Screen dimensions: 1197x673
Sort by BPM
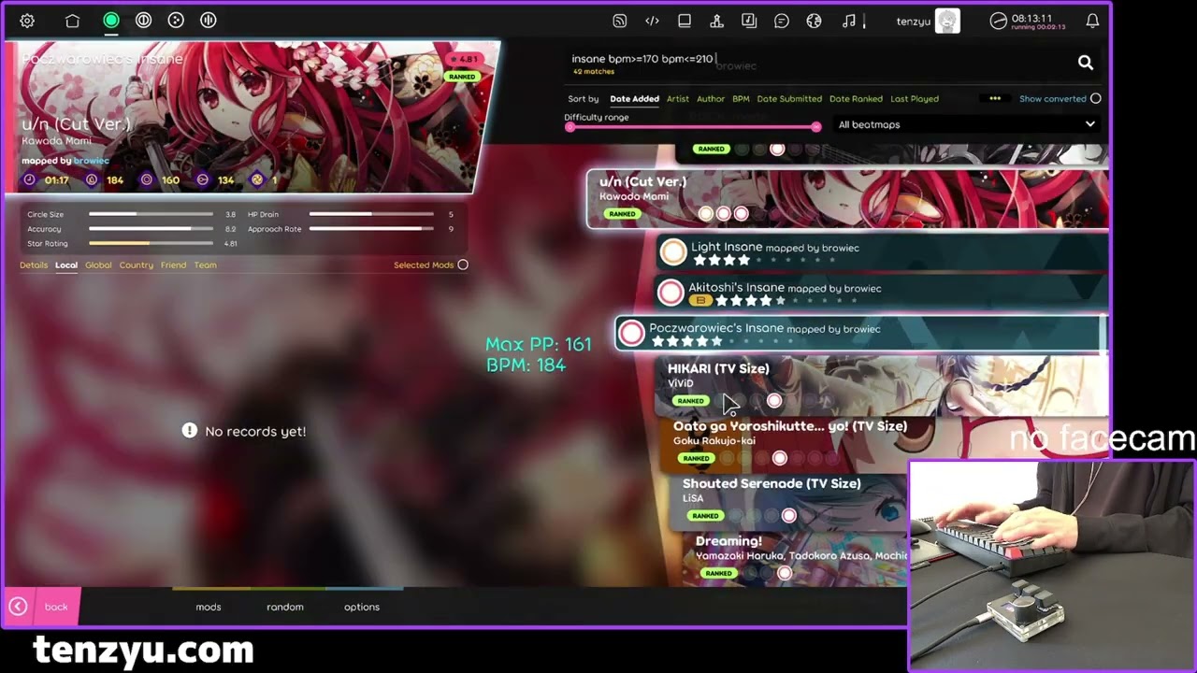click(741, 98)
